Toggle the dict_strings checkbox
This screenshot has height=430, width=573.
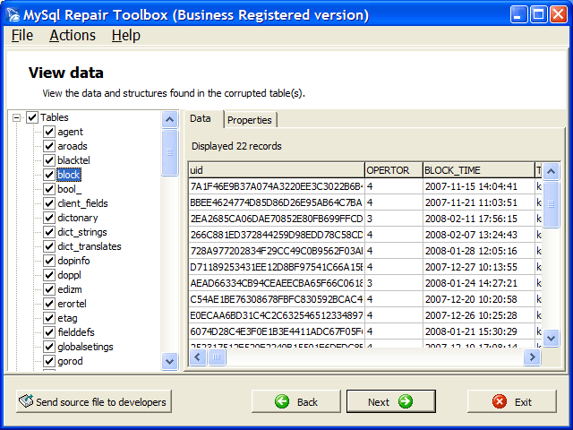pos(49,232)
